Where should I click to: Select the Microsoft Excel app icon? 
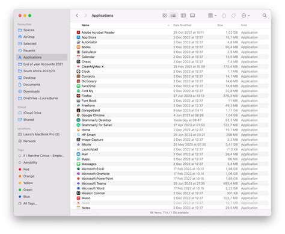click(78, 169)
